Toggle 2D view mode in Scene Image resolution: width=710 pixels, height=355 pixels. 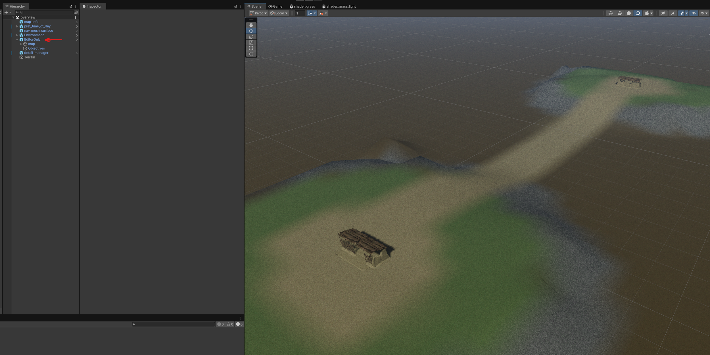(x=663, y=13)
